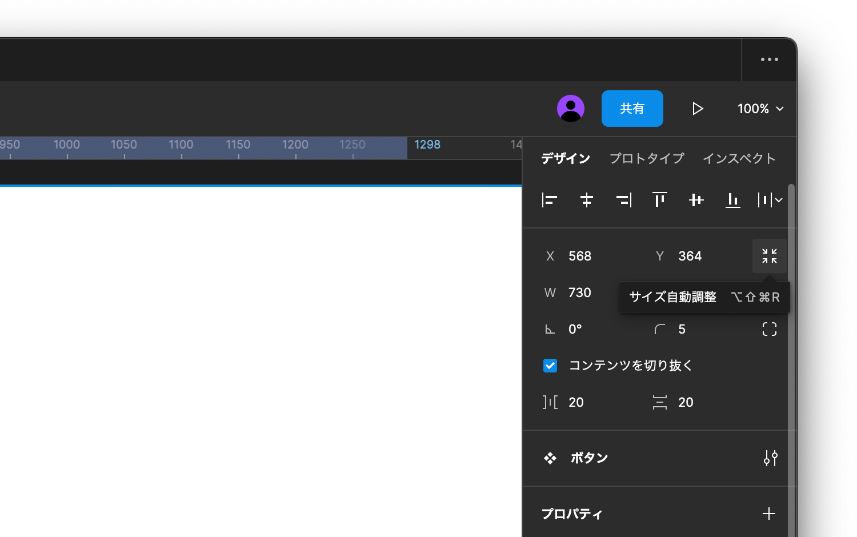Click the width field showing 730

[579, 292]
